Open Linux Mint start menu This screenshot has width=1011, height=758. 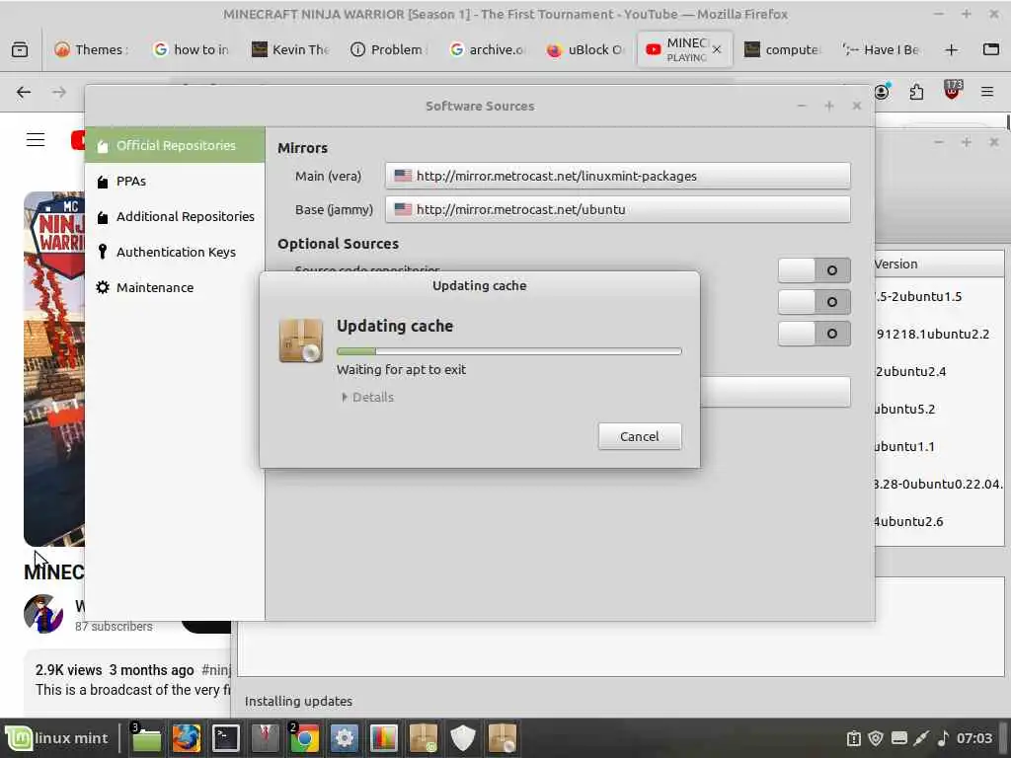(x=58, y=738)
